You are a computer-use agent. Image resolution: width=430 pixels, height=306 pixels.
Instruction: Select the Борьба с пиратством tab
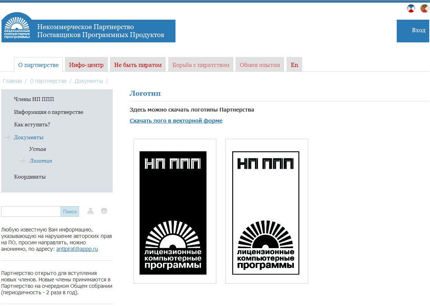pyautogui.click(x=201, y=65)
